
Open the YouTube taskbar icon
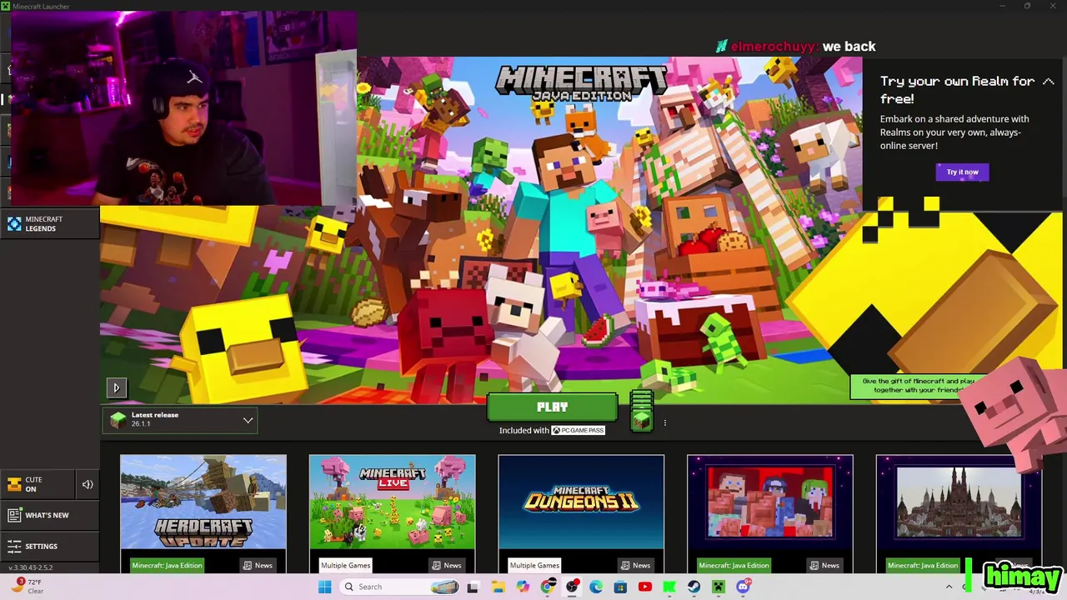click(x=644, y=587)
